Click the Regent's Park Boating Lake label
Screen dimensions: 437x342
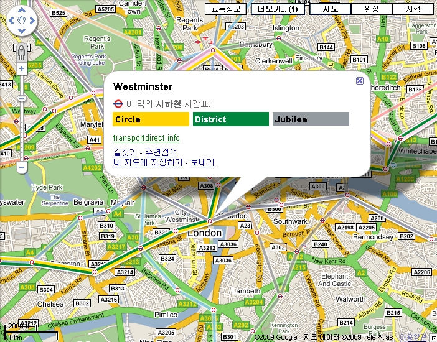coord(88,59)
